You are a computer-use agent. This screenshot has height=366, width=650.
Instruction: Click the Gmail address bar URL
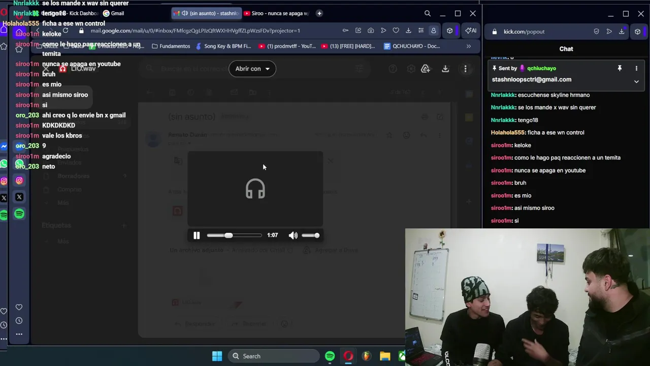(x=195, y=30)
